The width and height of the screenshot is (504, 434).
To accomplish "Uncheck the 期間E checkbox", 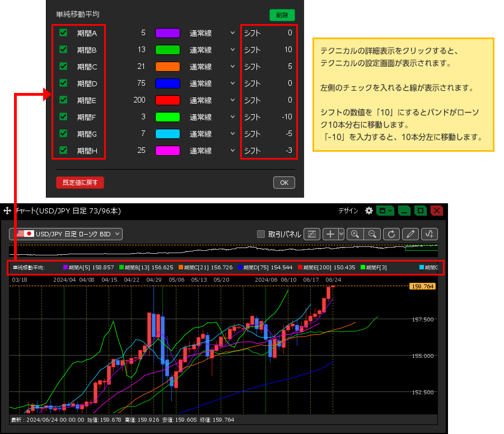I will [63, 100].
